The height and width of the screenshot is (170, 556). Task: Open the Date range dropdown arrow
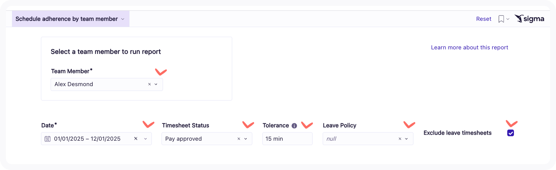(146, 139)
